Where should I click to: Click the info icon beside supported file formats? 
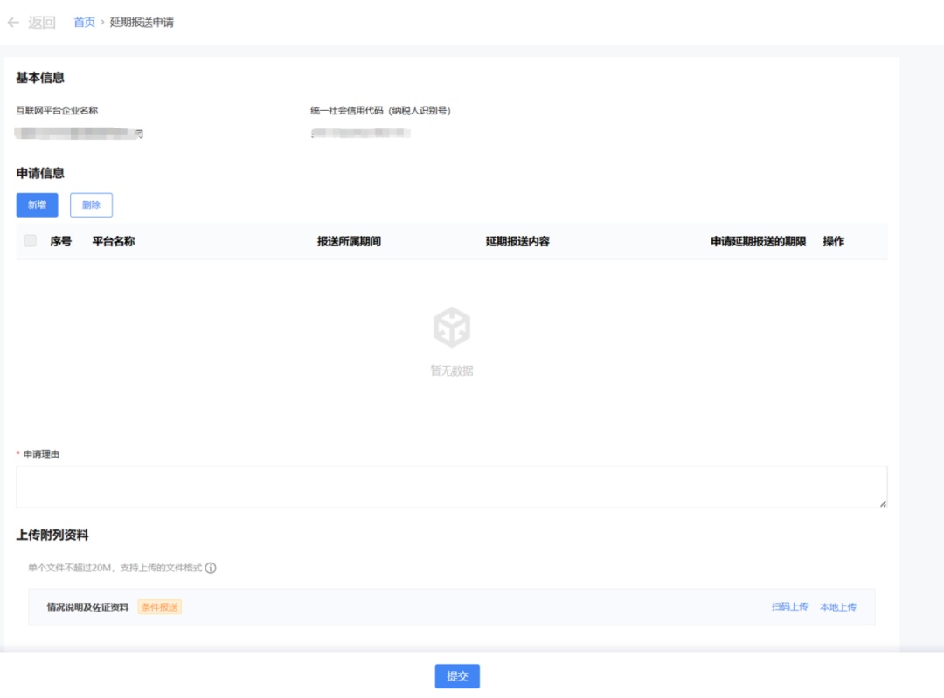point(211,568)
